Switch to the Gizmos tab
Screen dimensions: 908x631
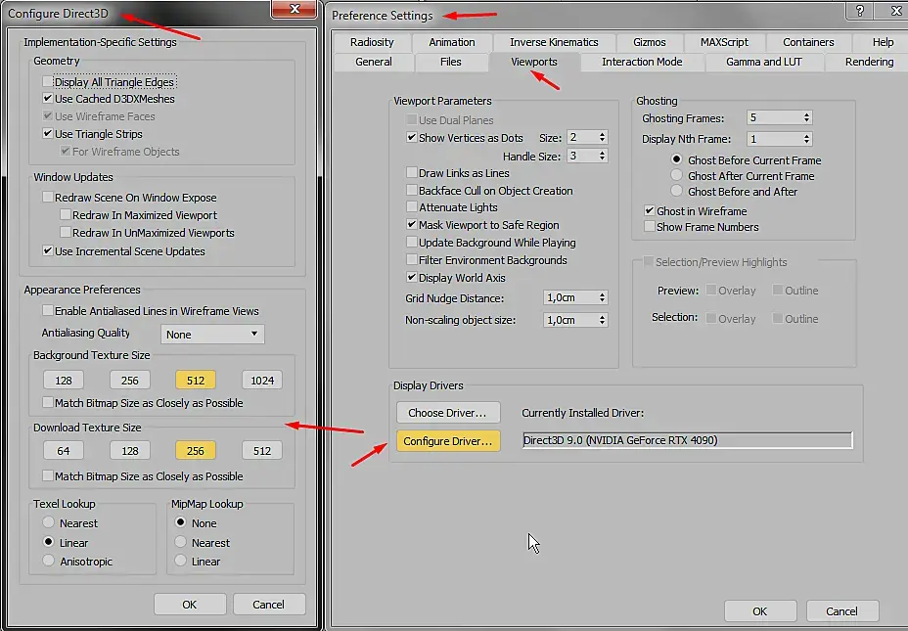point(649,42)
